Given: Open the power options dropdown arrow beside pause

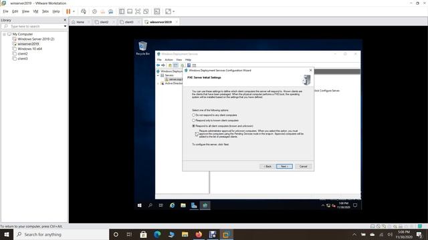Looking at the screenshot, I should click(x=74, y=11).
